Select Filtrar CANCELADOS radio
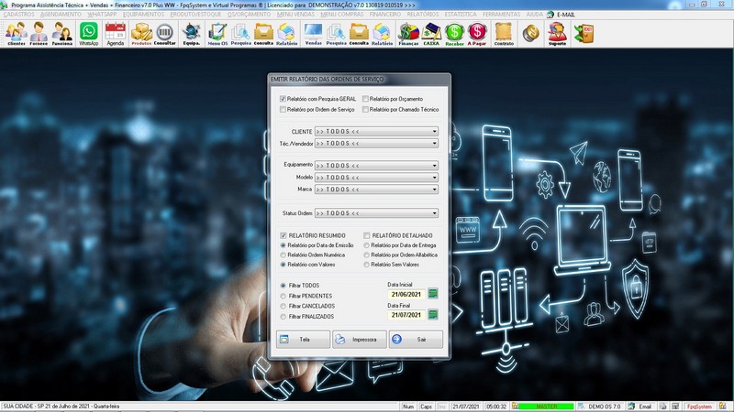This screenshot has width=734, height=412. (283, 307)
